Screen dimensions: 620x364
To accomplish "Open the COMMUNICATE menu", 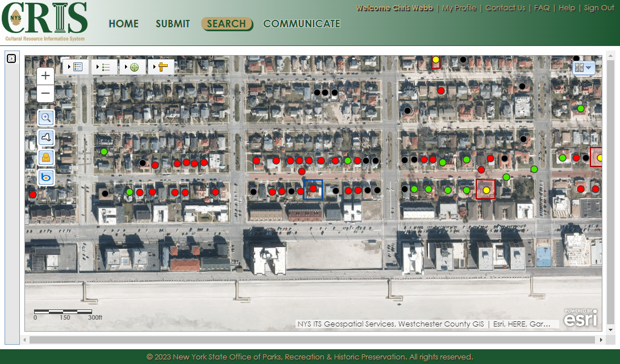I will click(x=302, y=24).
